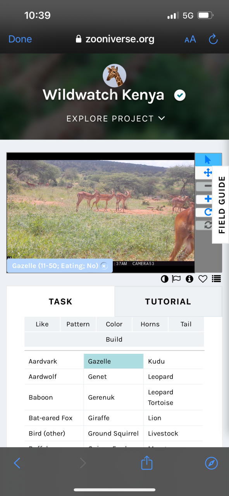Viewport: 229px width, 496px height.
Task: Show subject metadata info
Action: pyautogui.click(x=189, y=279)
